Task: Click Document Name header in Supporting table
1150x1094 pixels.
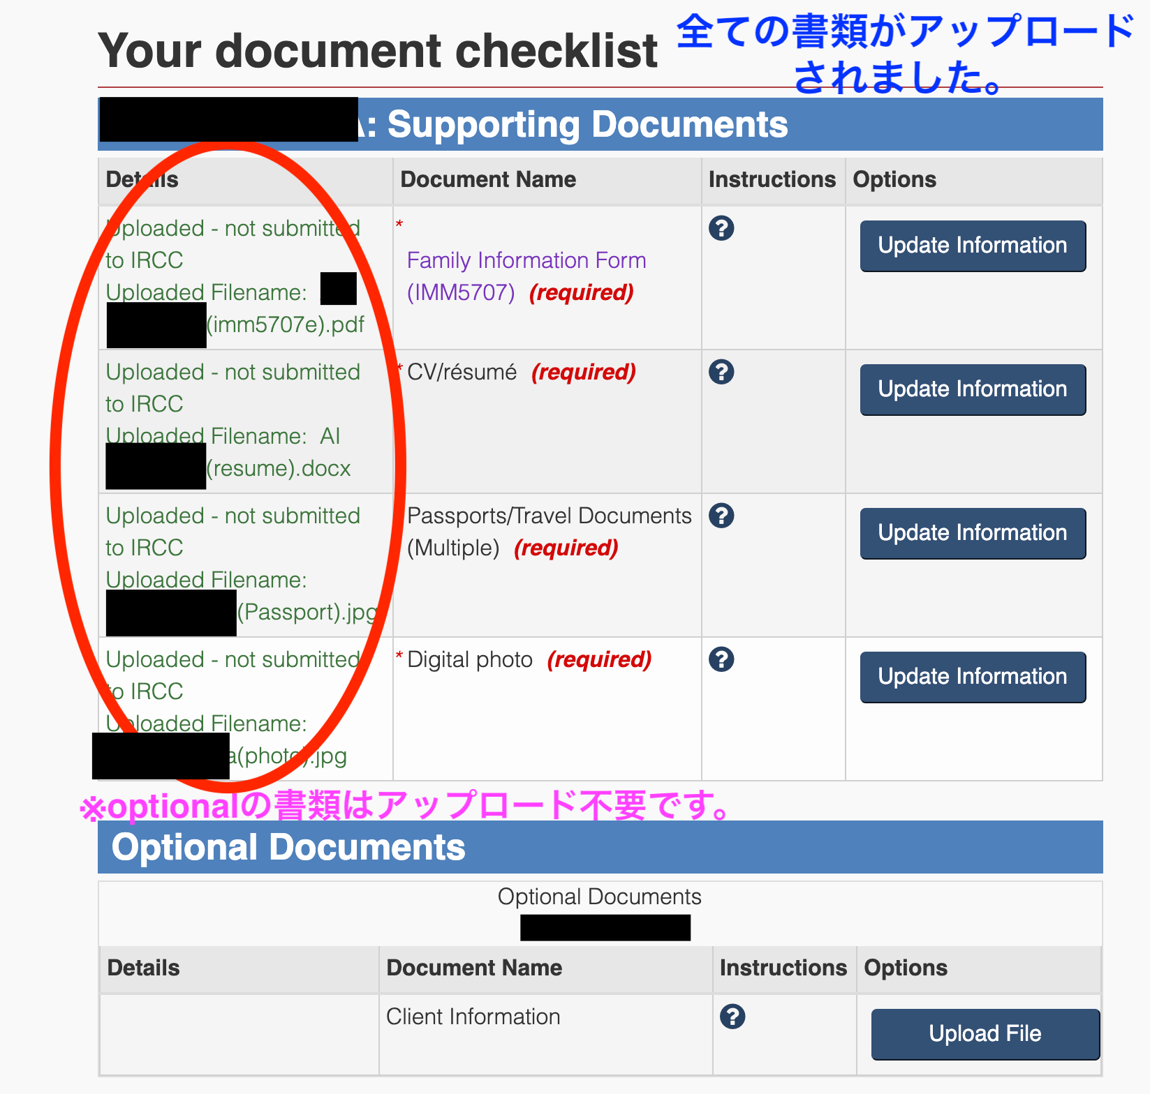Action: coord(488,179)
